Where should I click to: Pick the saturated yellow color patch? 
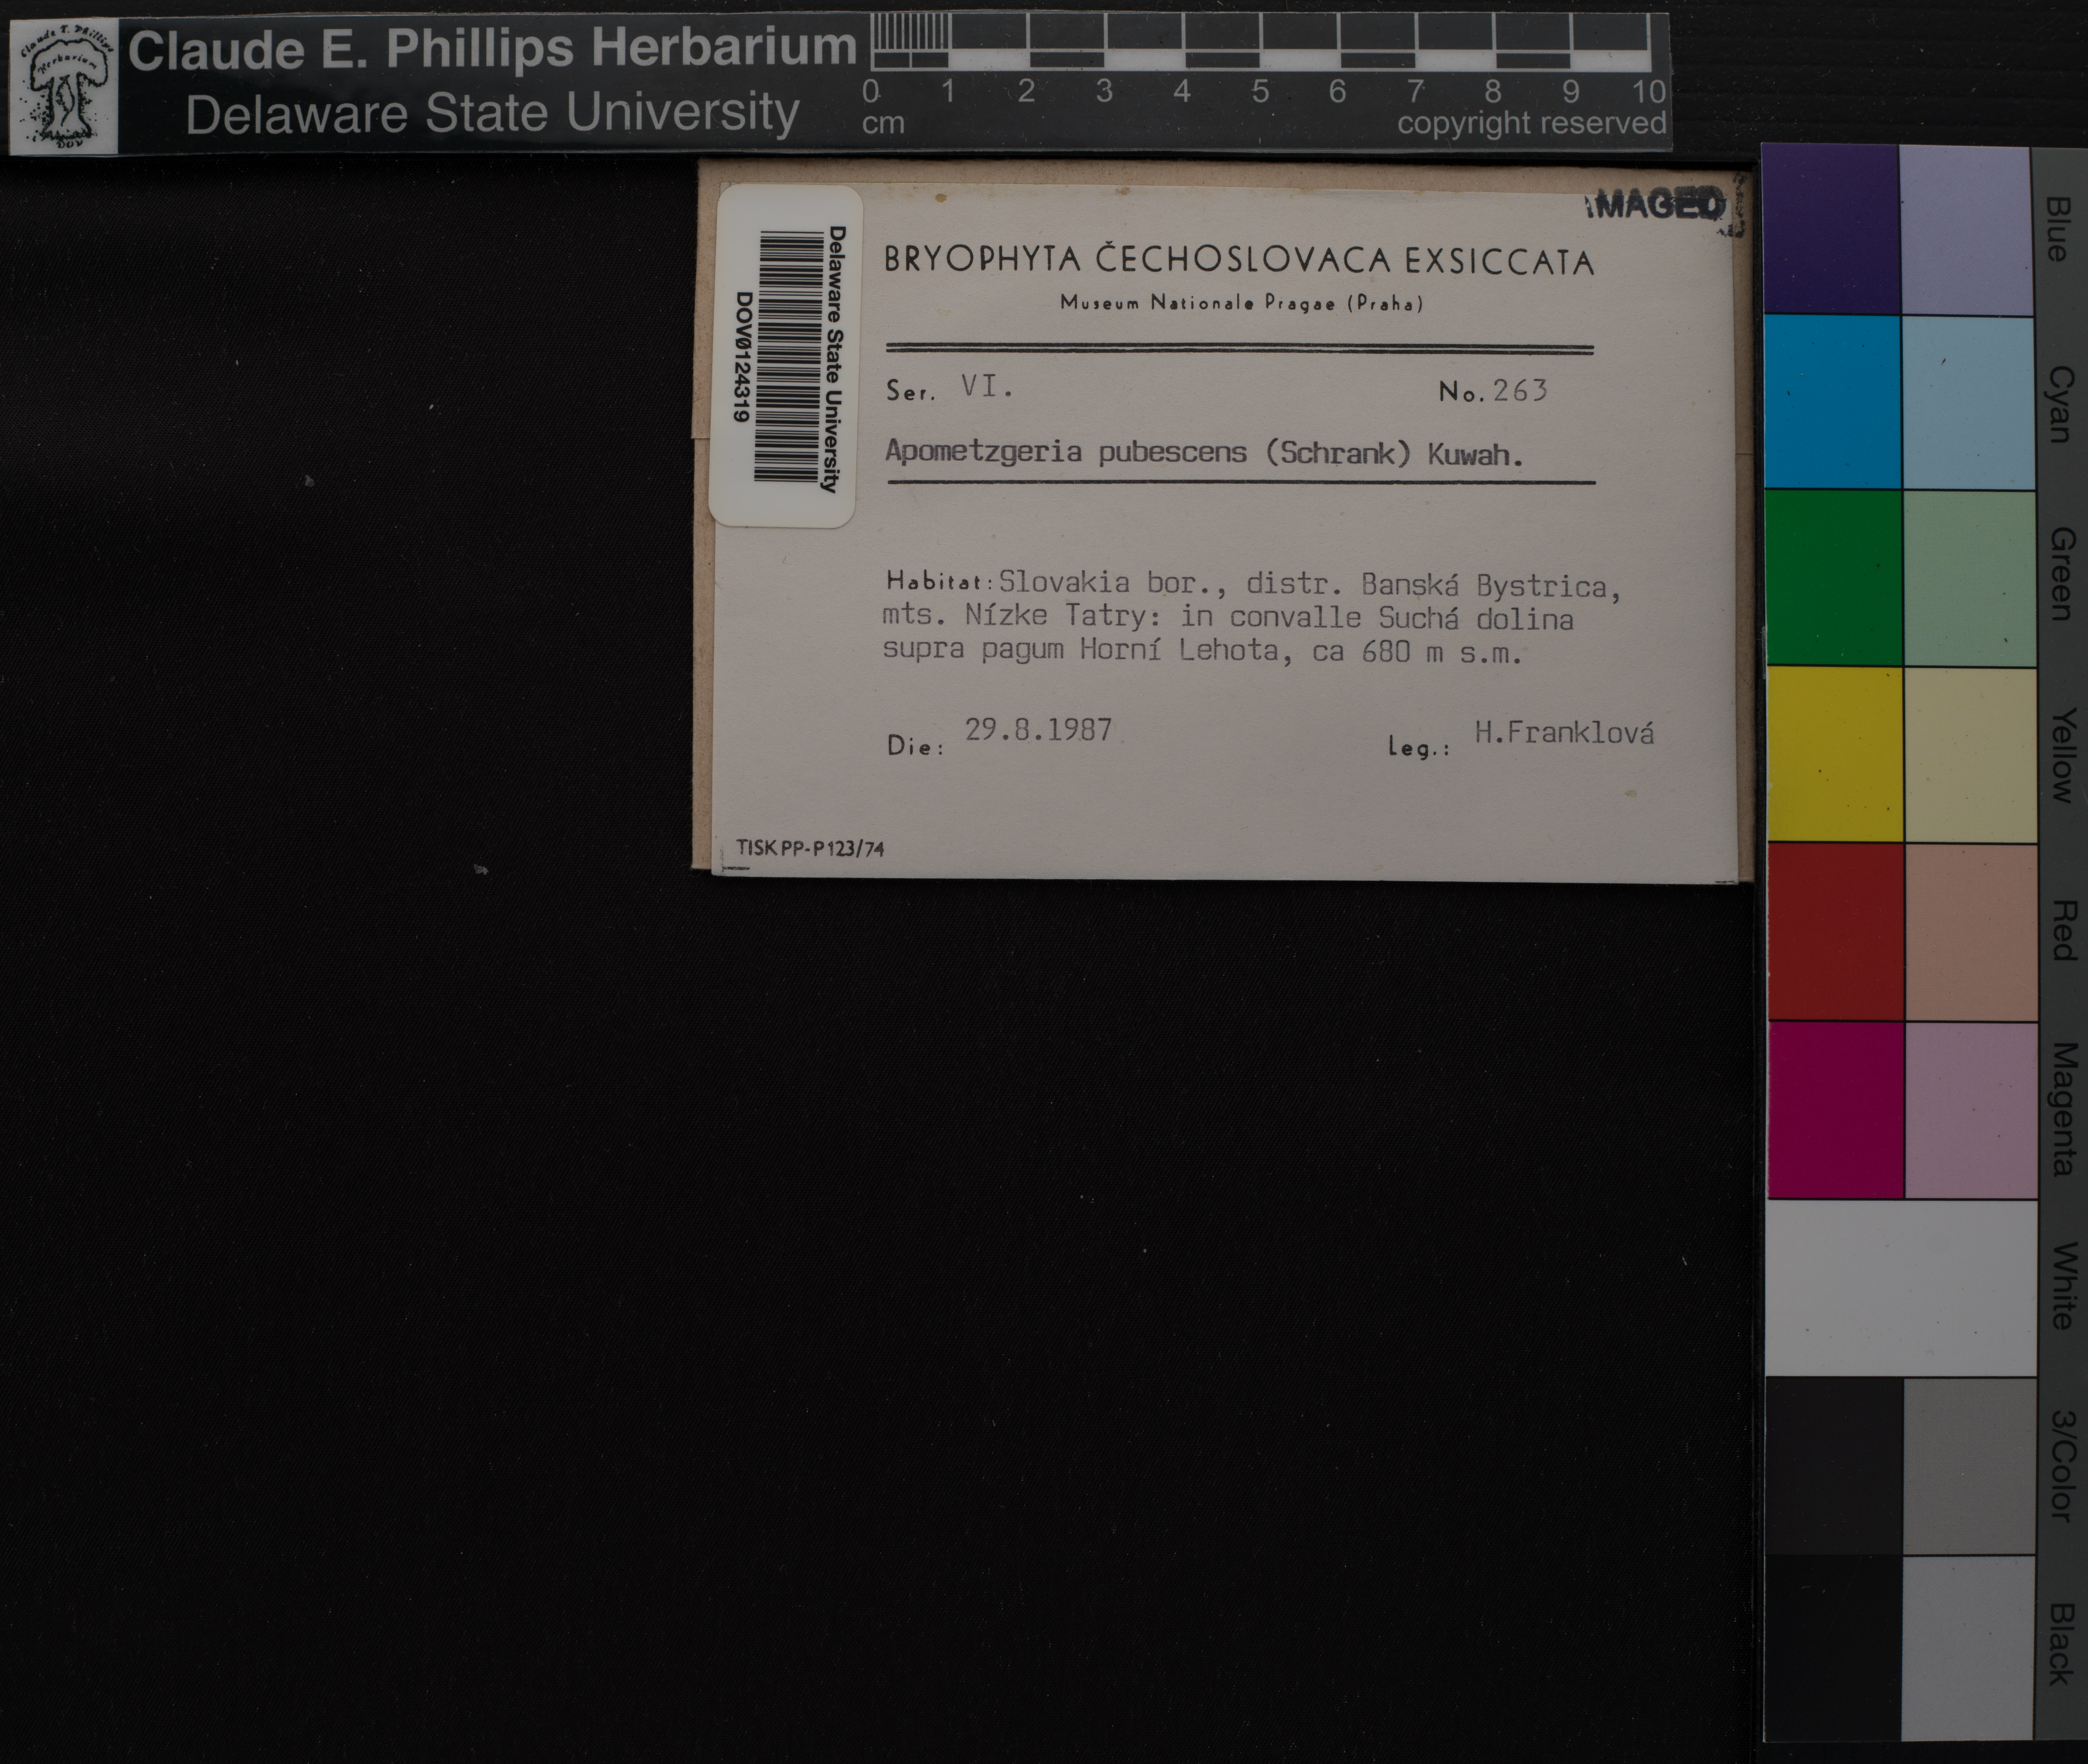pos(1834,754)
